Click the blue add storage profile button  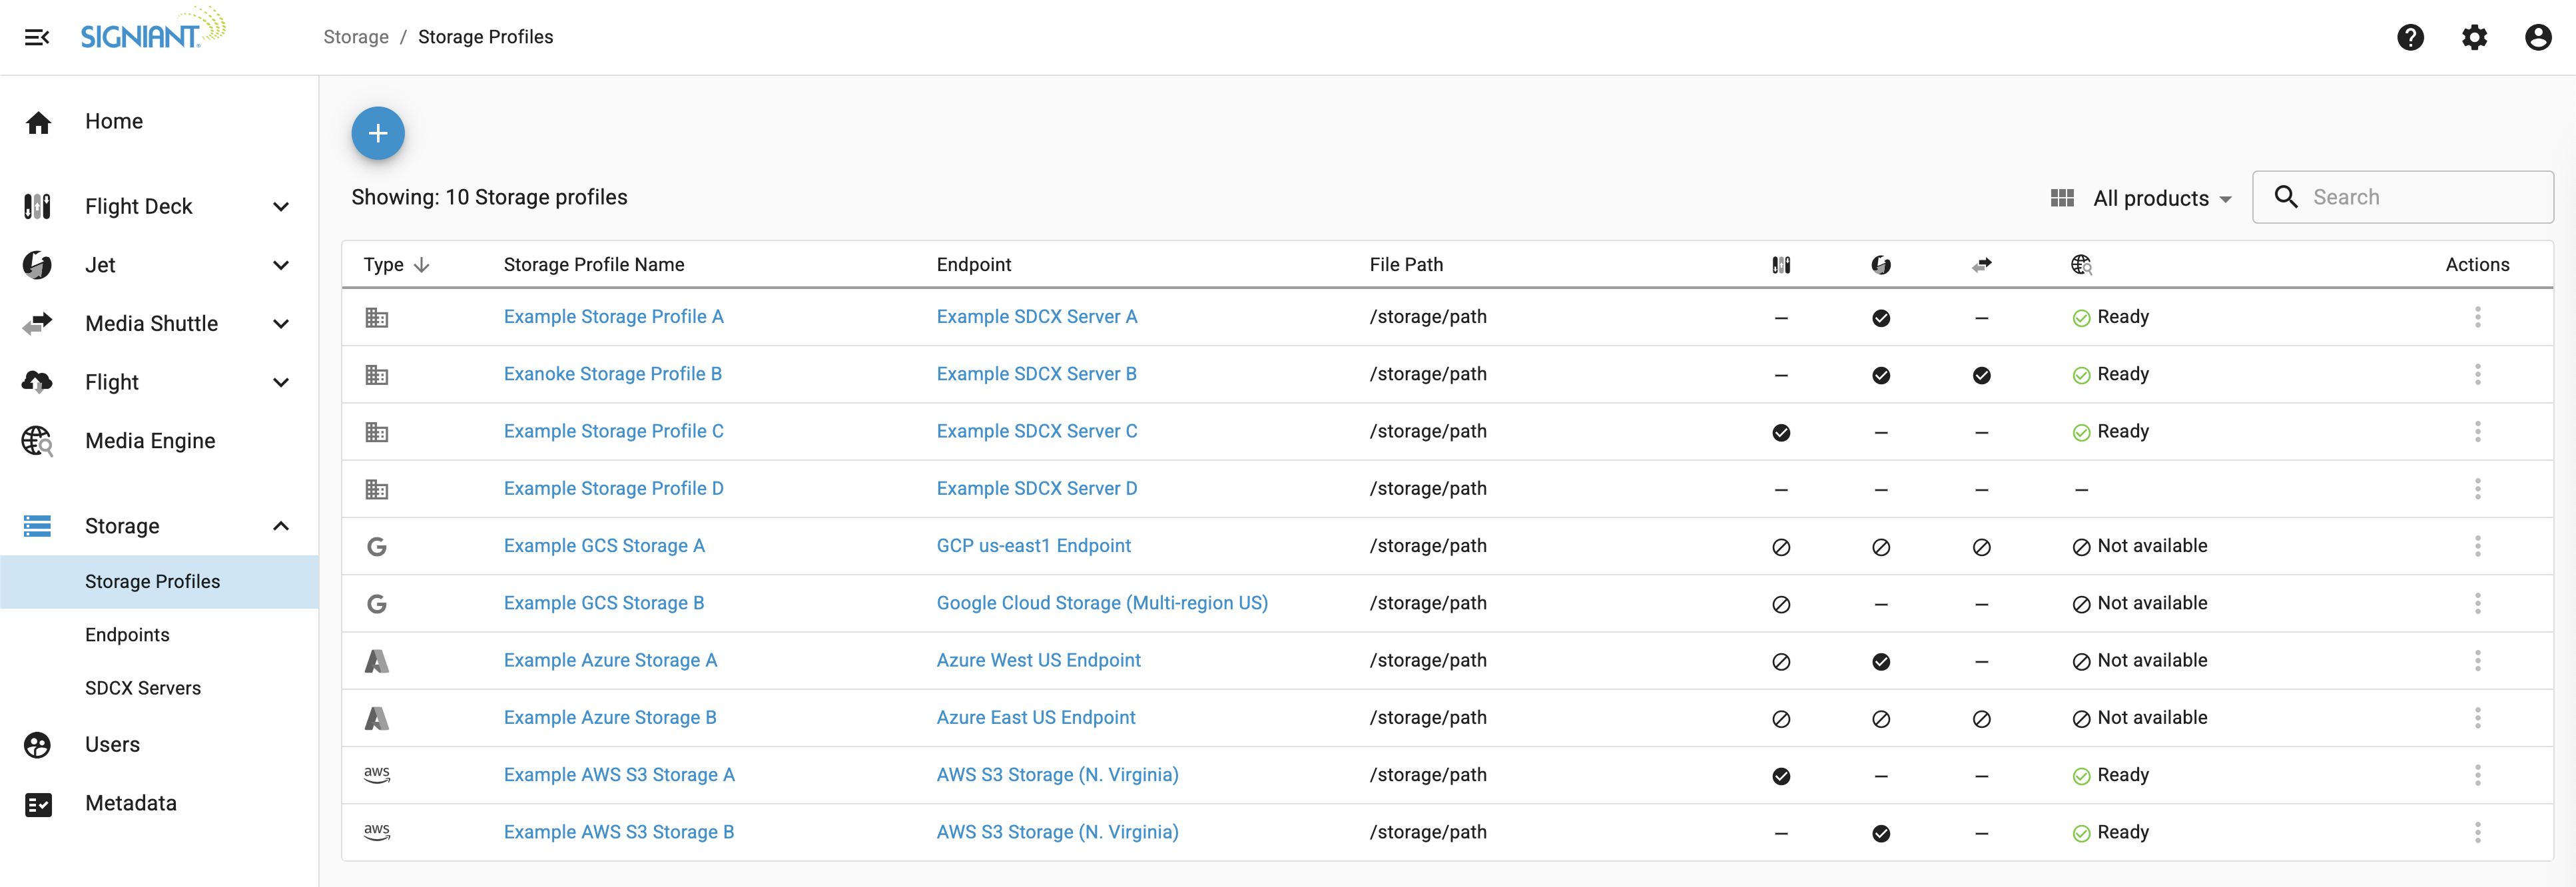tap(378, 133)
